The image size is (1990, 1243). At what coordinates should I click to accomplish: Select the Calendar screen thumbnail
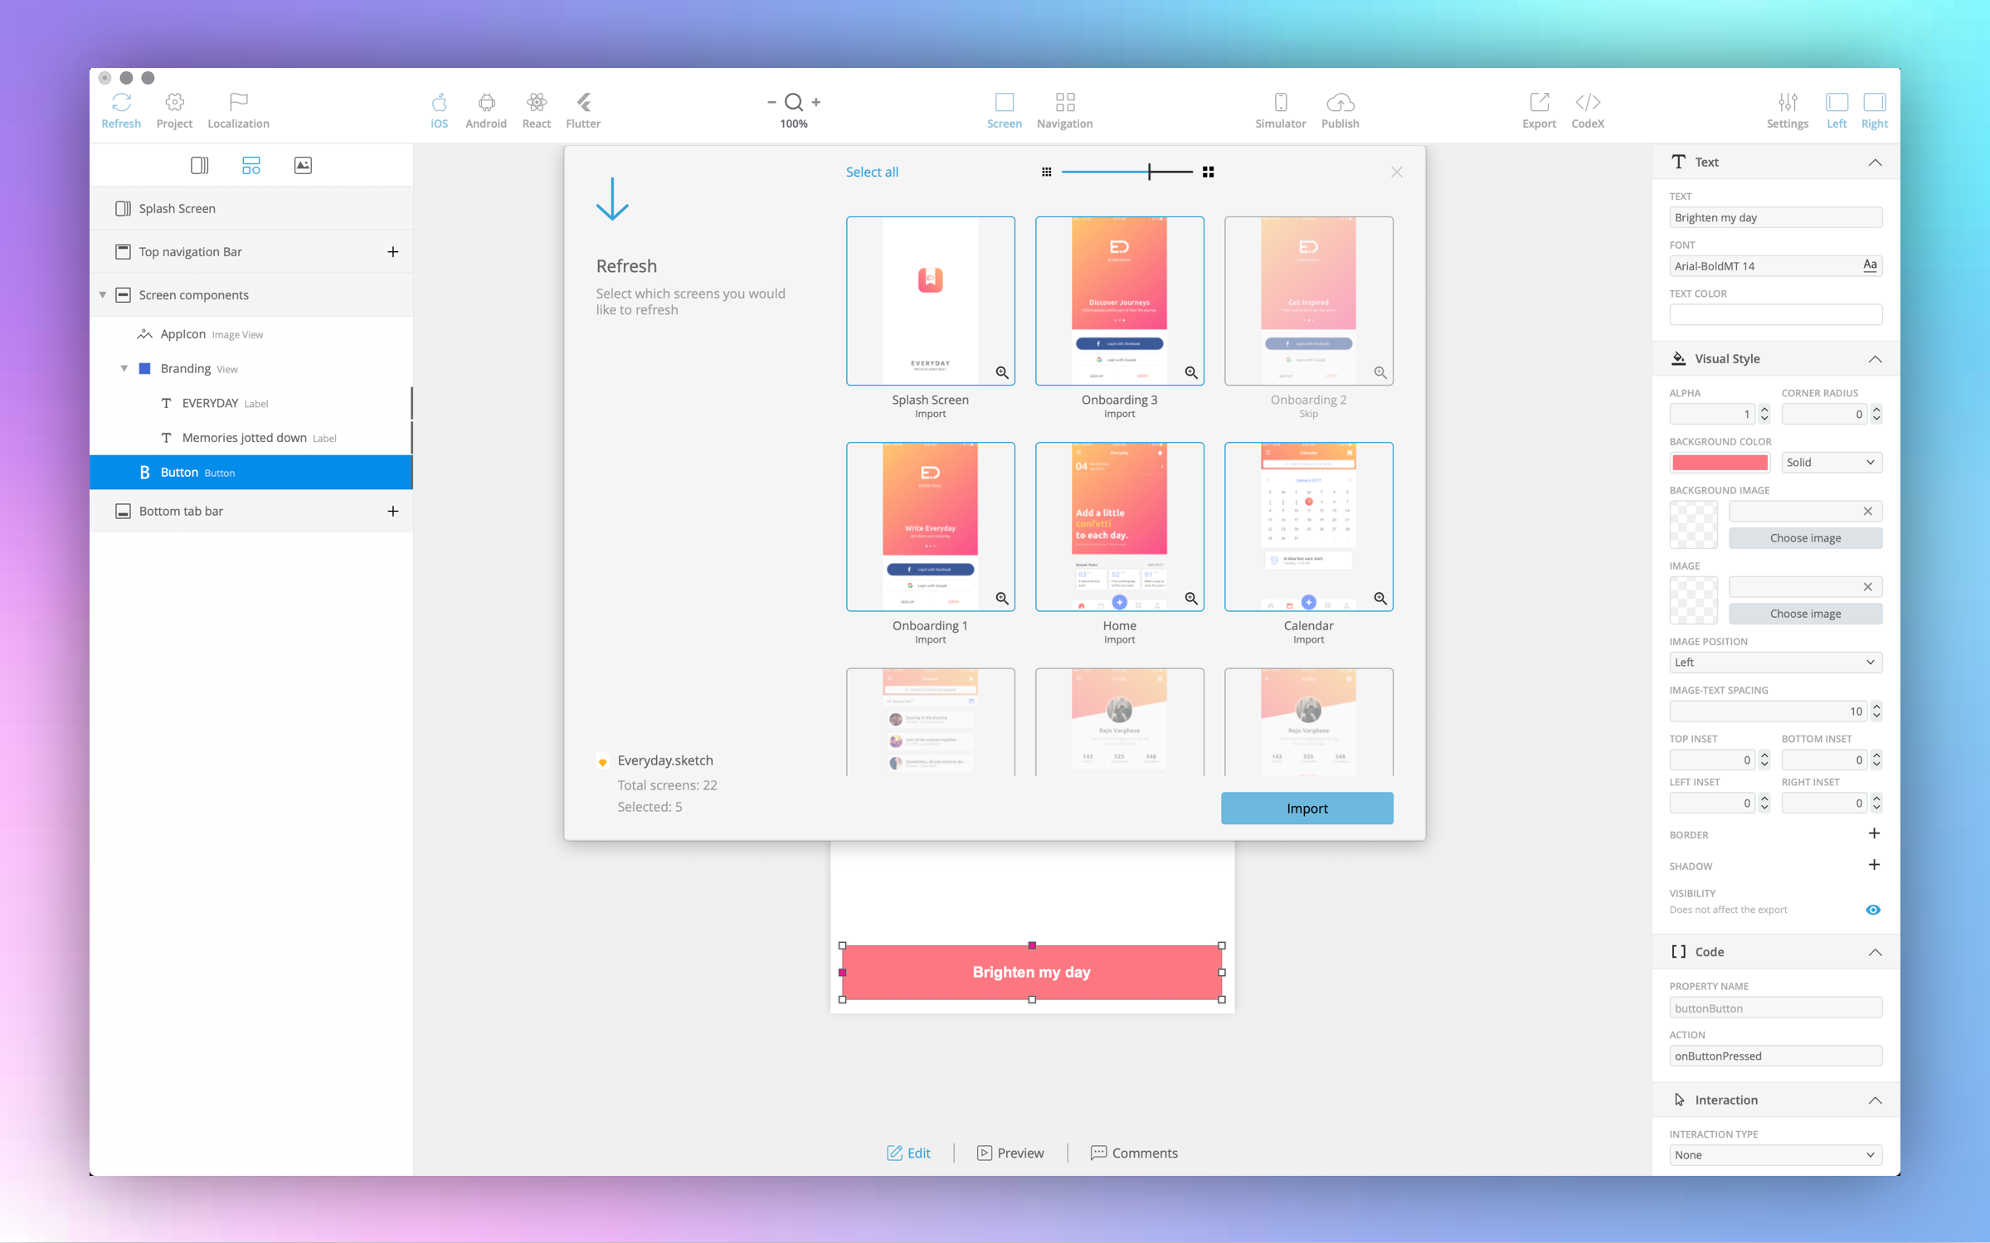[1308, 527]
